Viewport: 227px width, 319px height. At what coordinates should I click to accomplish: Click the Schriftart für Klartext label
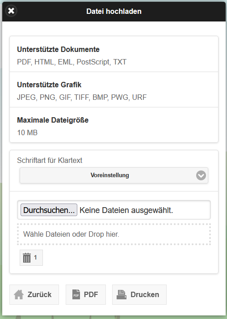pos(50,160)
